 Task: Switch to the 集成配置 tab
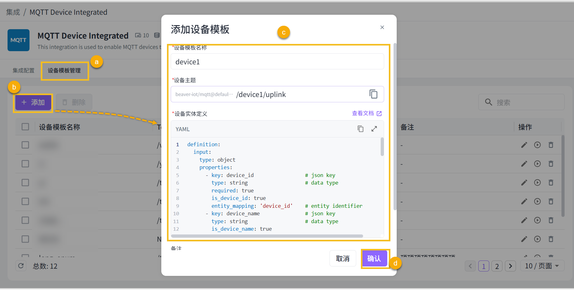(x=24, y=71)
